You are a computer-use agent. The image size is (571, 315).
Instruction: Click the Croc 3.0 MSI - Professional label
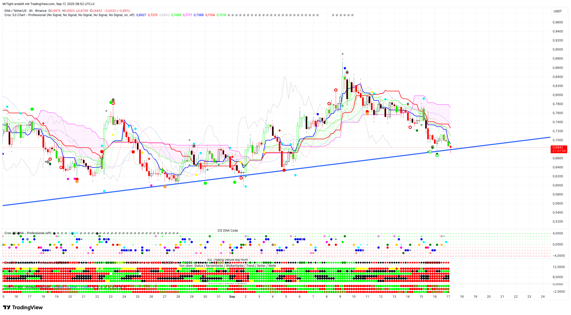(x=27, y=287)
